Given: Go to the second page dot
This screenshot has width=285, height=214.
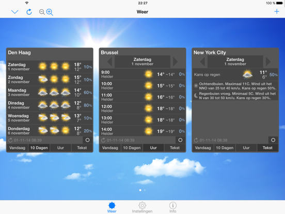Looking at the screenshot, I should coord(145,190).
